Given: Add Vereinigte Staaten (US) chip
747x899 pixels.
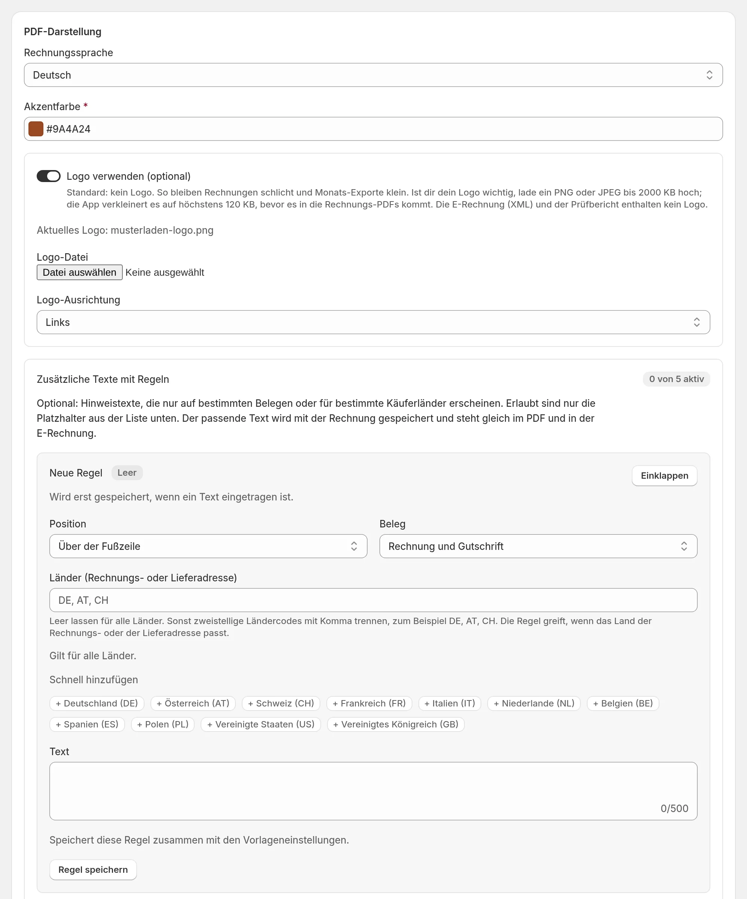Looking at the screenshot, I should tap(260, 724).
